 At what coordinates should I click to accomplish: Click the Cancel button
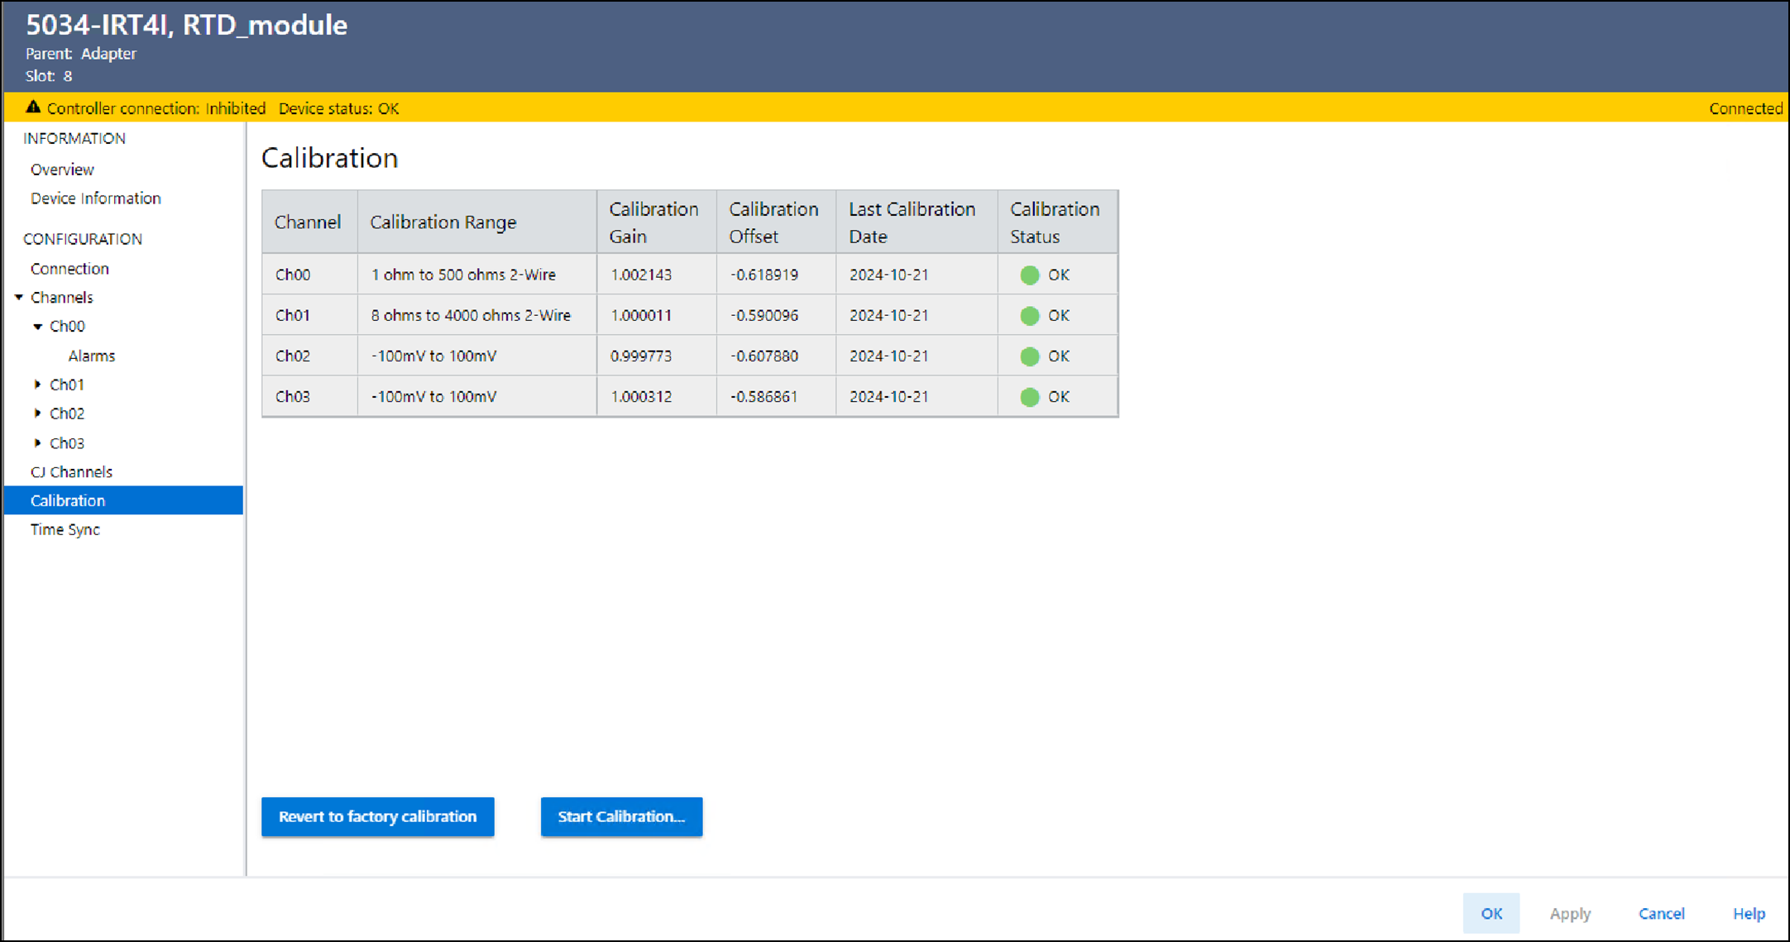[1661, 914]
